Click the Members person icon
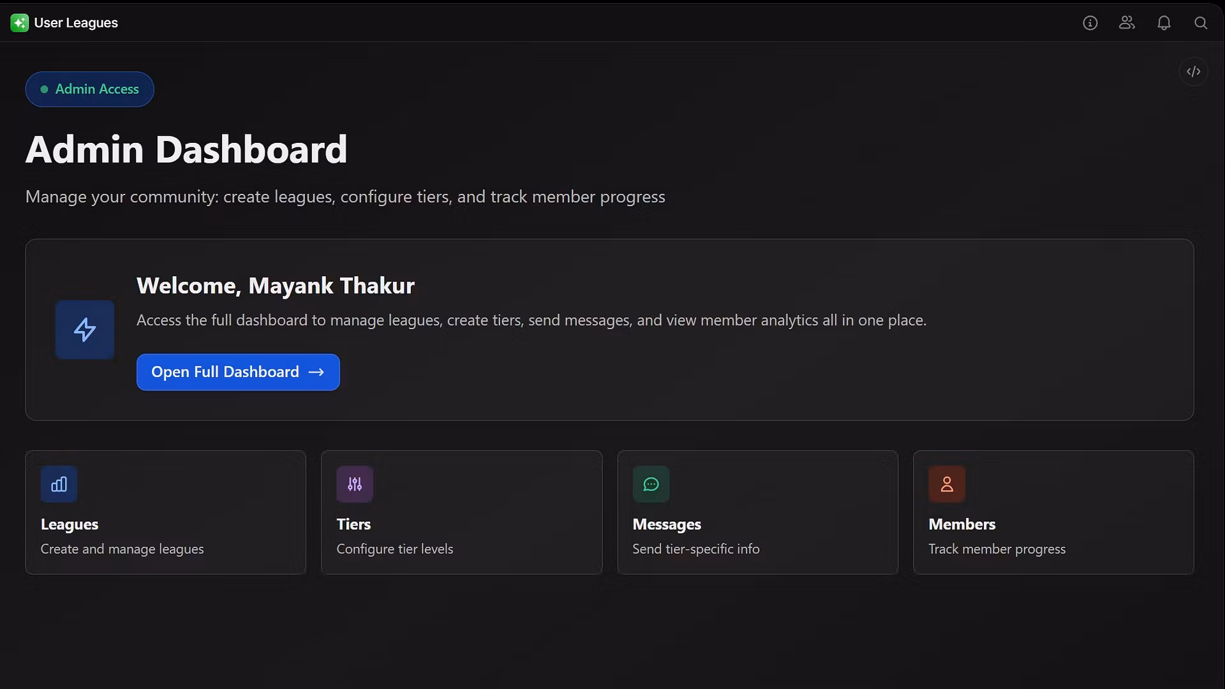The width and height of the screenshot is (1225, 689). tap(947, 484)
